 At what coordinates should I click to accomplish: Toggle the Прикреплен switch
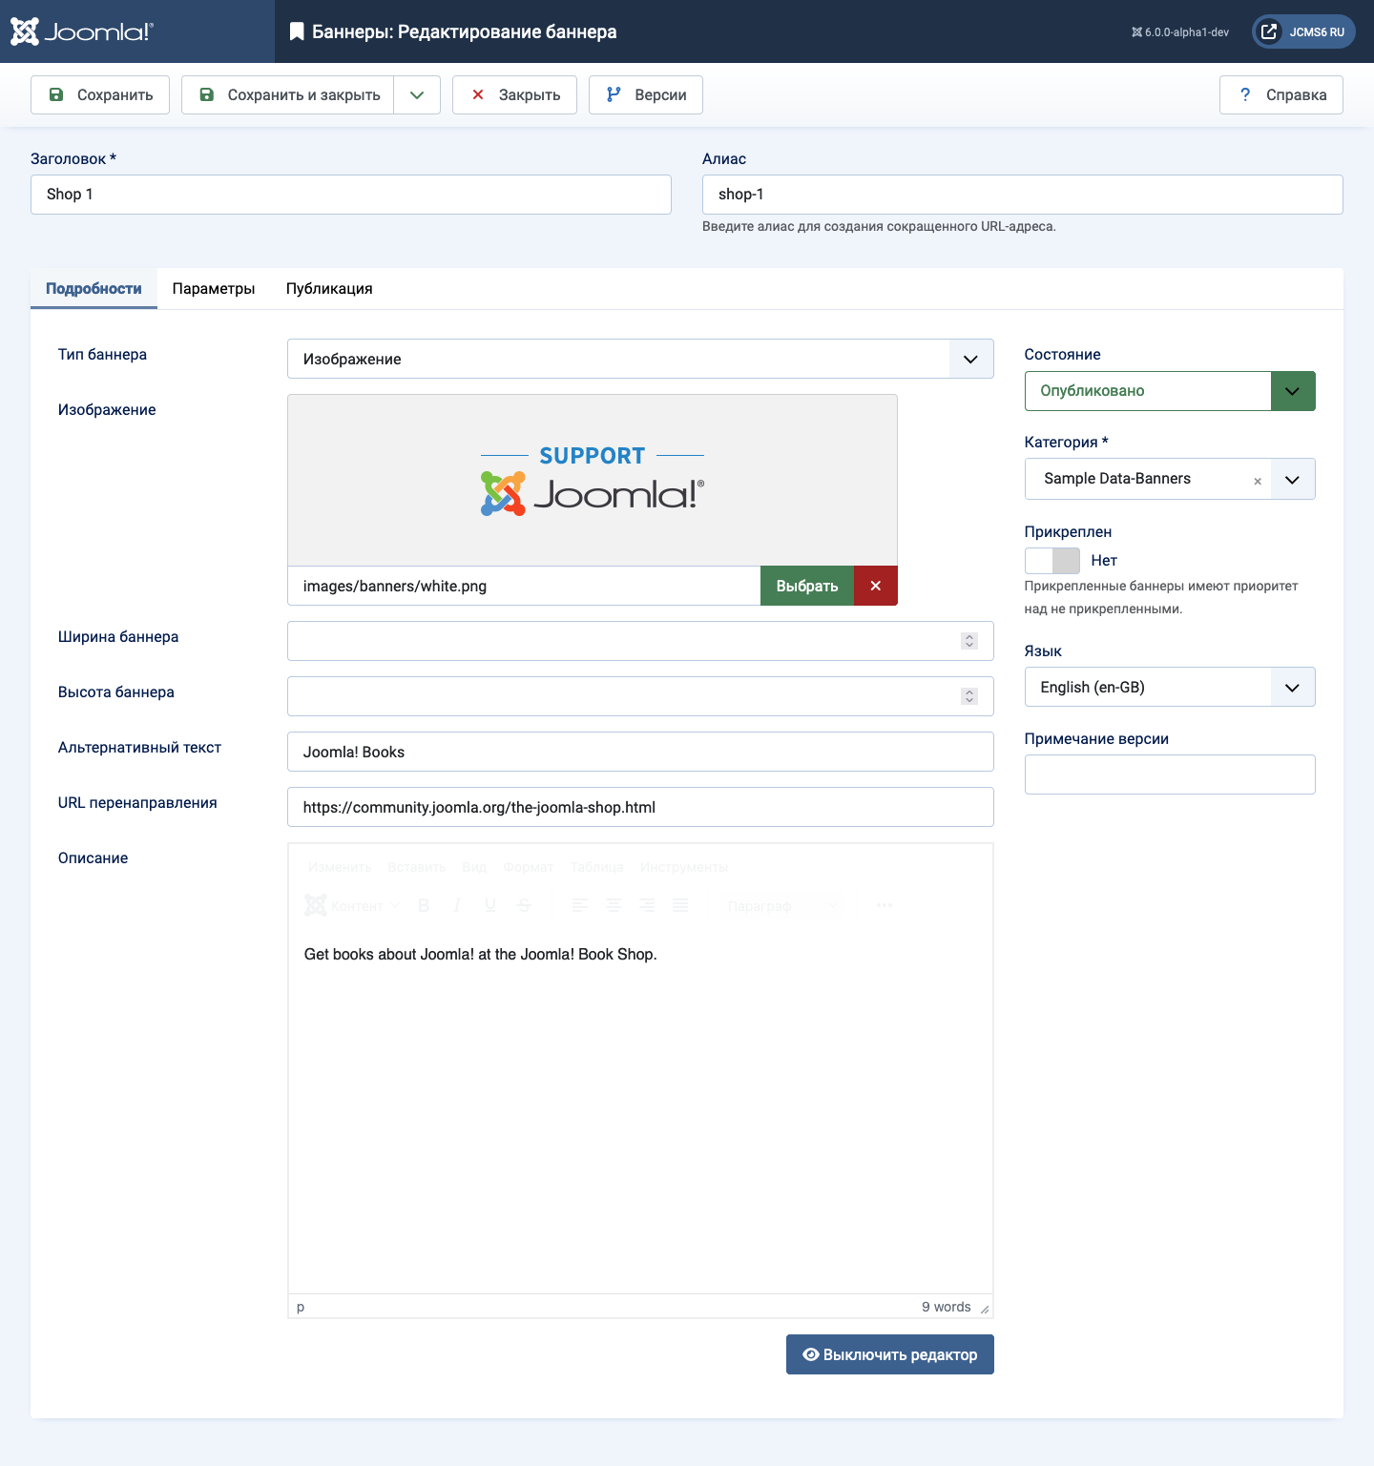coord(1052,561)
